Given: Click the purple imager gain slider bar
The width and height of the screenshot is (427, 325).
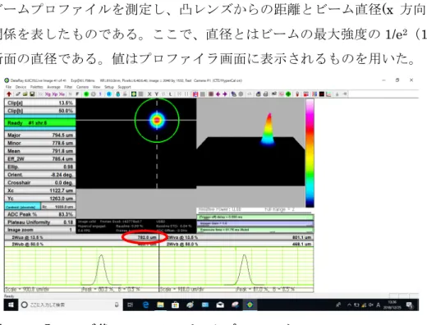Looking at the screenshot, I should 255,223.
